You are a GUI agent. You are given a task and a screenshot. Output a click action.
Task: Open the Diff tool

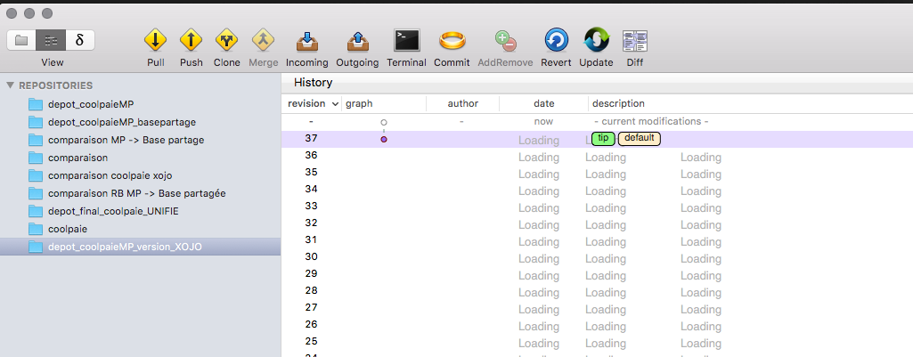635,41
